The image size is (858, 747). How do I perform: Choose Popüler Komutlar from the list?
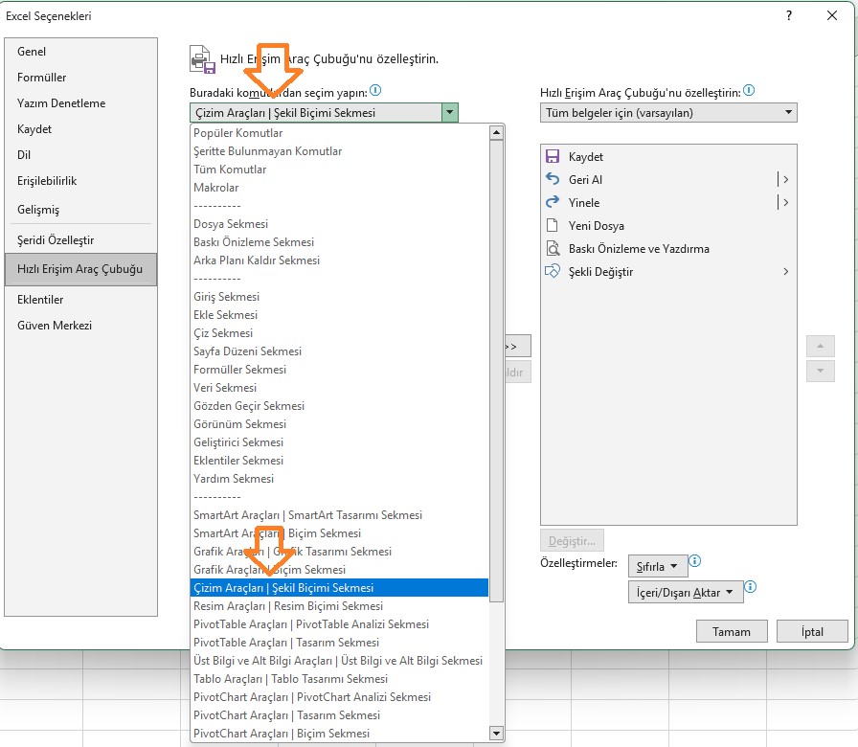pyautogui.click(x=339, y=133)
